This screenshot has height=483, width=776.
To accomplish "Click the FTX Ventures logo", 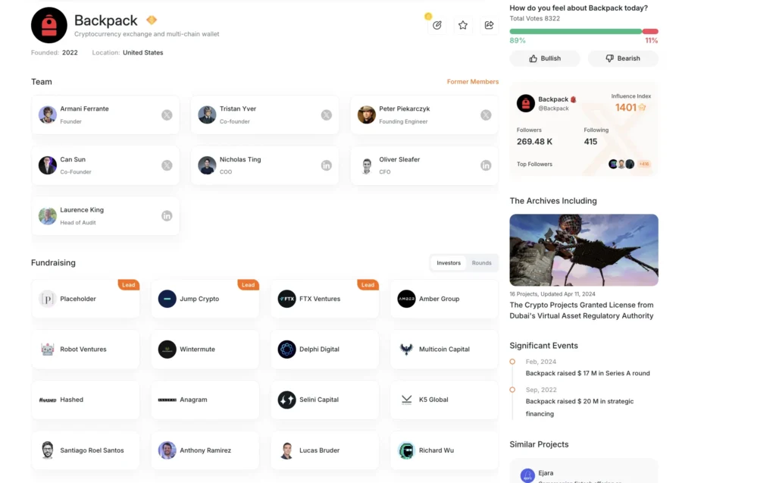I will point(286,299).
